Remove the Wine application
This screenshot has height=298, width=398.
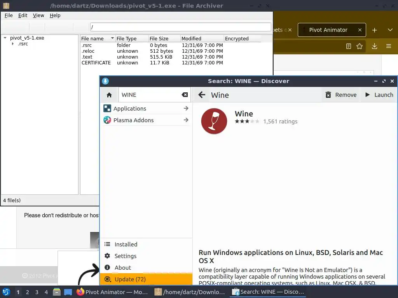341,95
